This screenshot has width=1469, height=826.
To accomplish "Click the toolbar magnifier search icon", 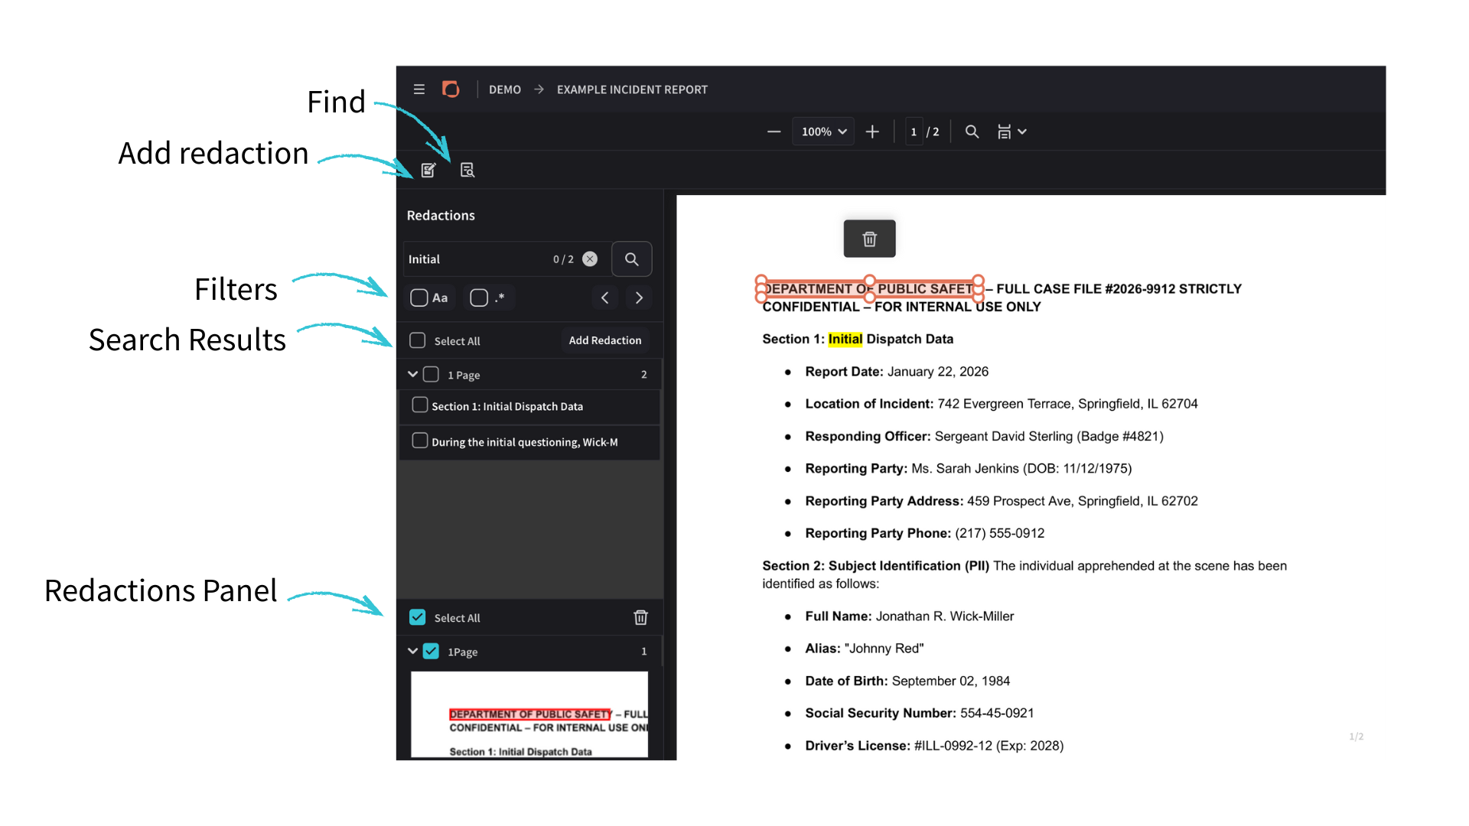I will click(972, 132).
